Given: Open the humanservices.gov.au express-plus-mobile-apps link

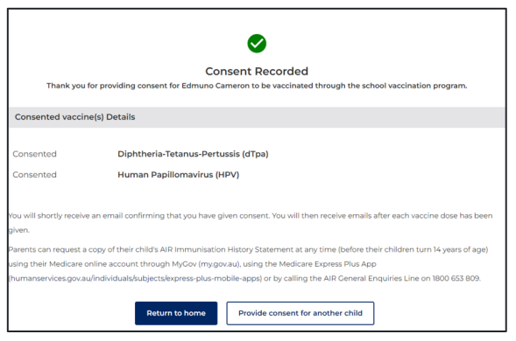Looking at the screenshot, I should point(135,278).
